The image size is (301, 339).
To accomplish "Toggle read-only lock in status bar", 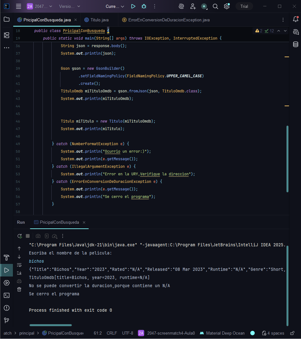I will click(x=292, y=333).
